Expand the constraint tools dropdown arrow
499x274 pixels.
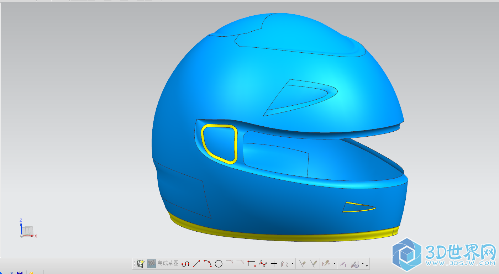(x=363, y=264)
